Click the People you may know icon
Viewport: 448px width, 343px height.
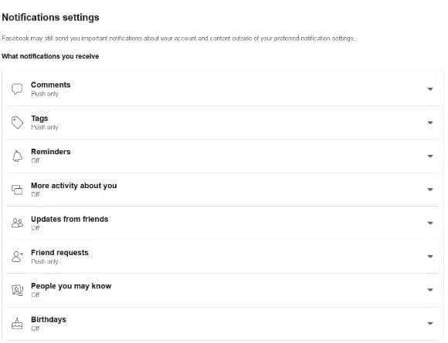click(x=17, y=290)
